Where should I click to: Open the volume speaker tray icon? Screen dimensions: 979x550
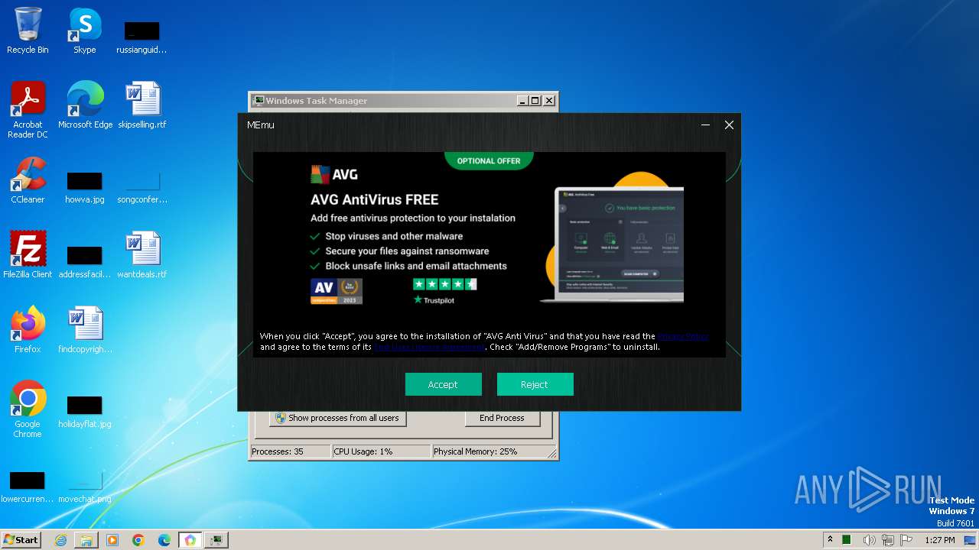point(870,540)
